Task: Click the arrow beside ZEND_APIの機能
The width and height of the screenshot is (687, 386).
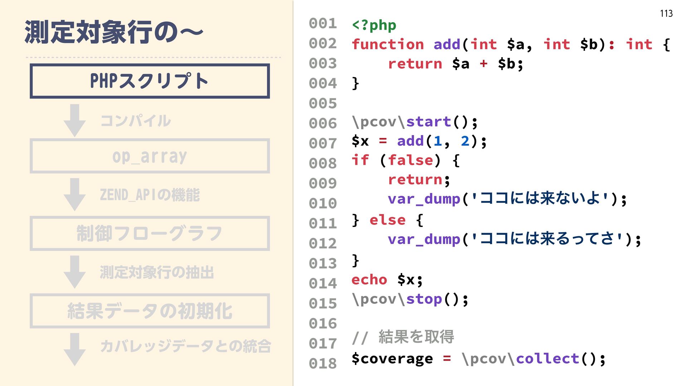Action: 74,194
